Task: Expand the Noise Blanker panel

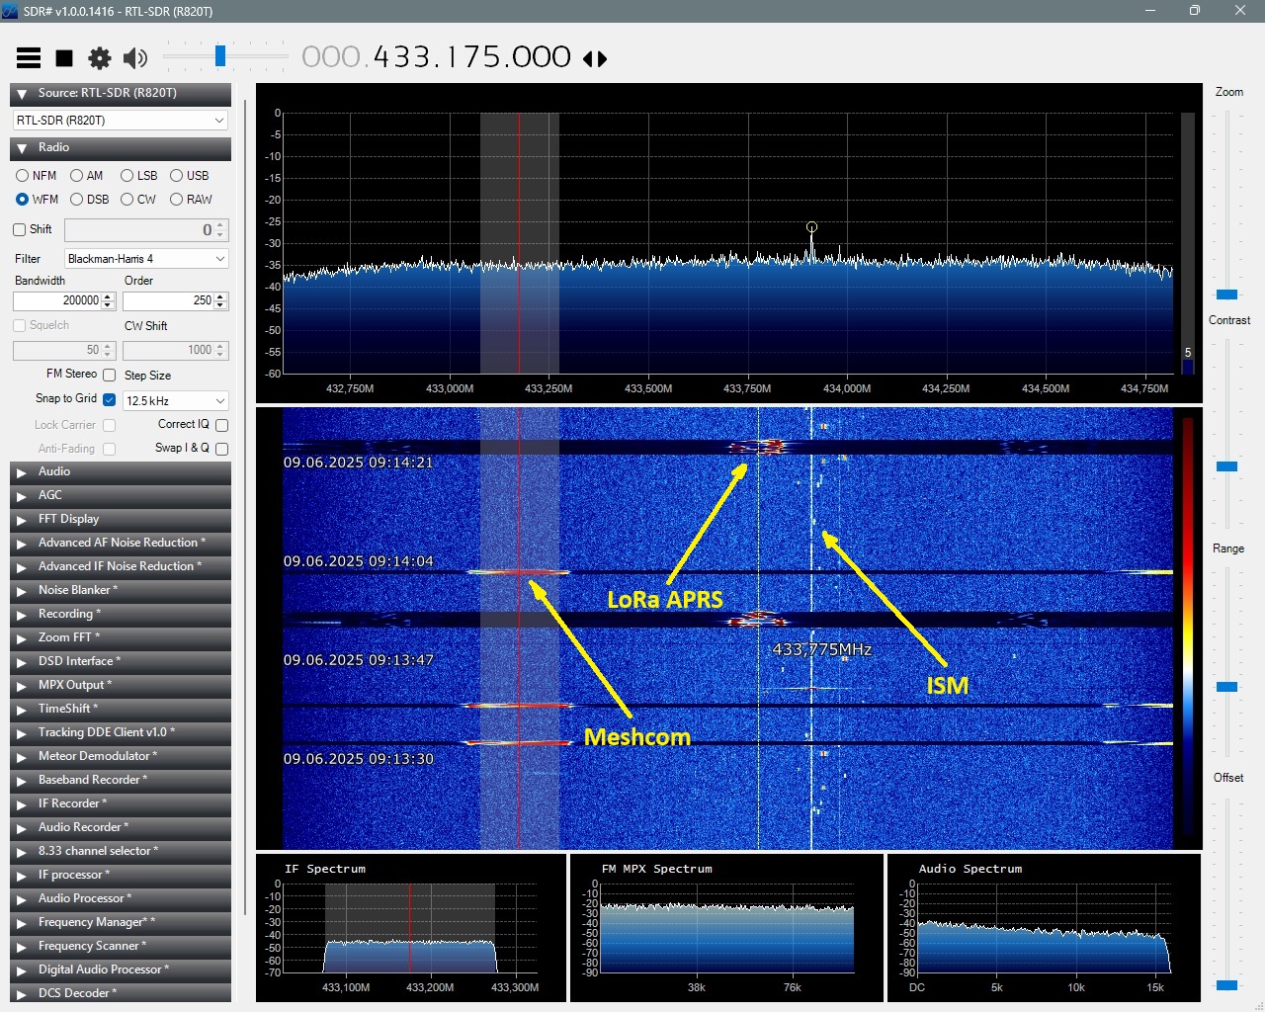Action: [121, 591]
